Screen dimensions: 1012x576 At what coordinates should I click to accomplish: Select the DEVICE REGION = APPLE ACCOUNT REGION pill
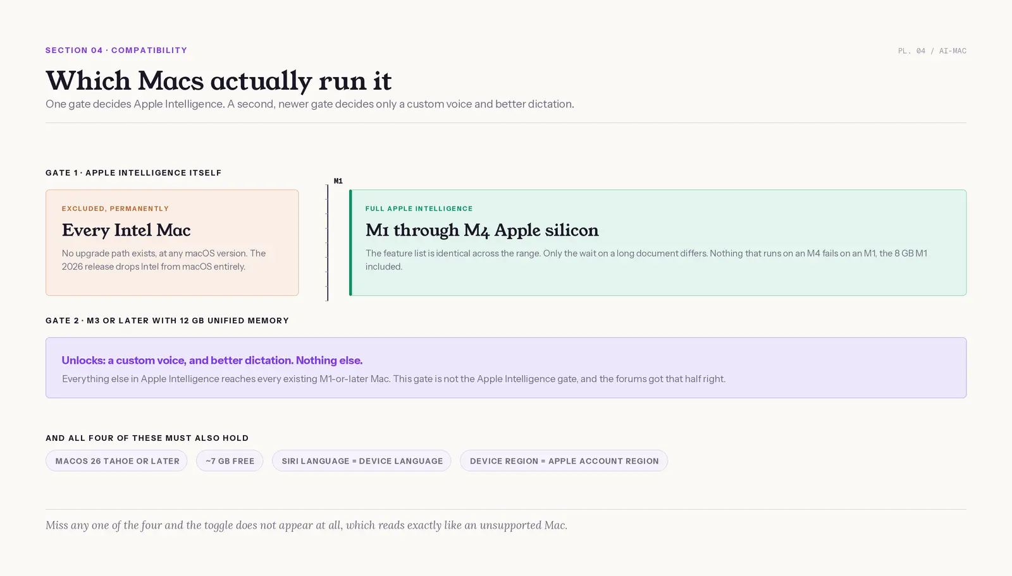[564, 460]
